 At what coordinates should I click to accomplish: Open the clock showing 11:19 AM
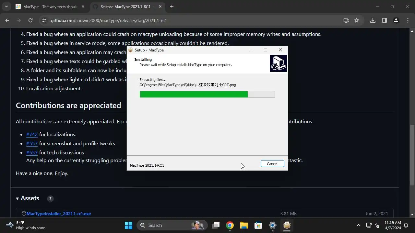coord(393,225)
